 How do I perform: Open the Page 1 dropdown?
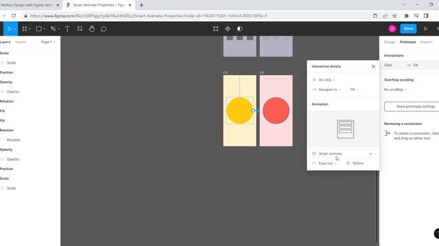(48, 42)
